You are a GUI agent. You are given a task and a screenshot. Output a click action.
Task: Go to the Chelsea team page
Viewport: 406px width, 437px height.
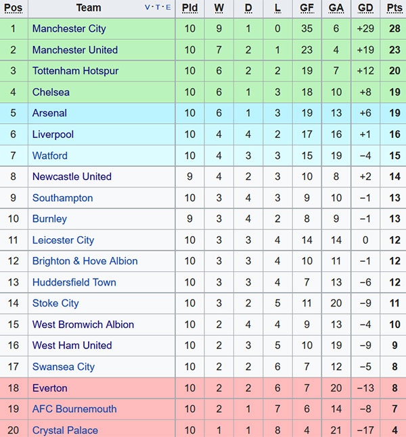pyautogui.click(x=51, y=92)
